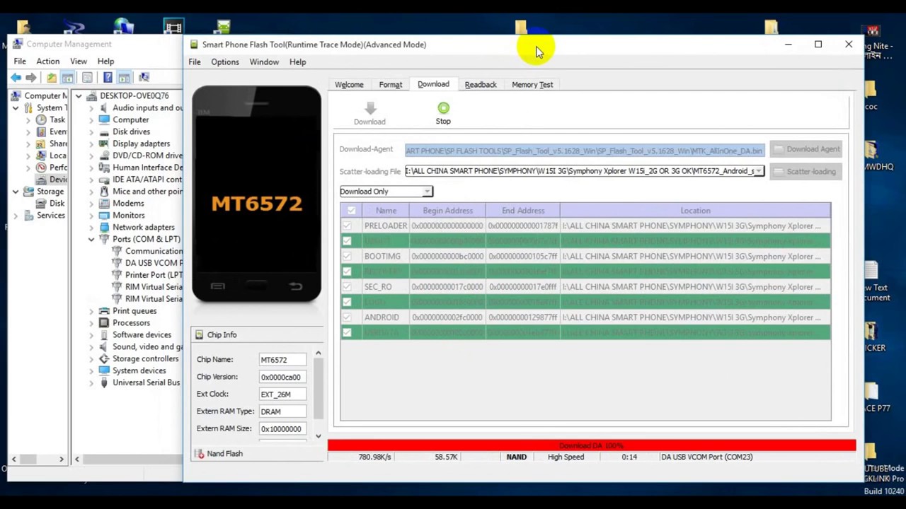Click the Scatter-loading button
This screenshot has height=509, width=906.
click(x=805, y=171)
